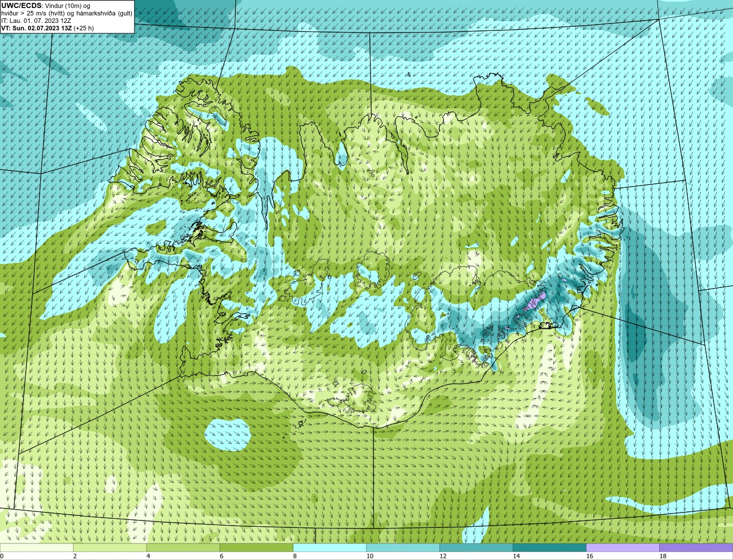
Task: Click the 8–10 m/s pale cyan legend swatch
Action: point(330,548)
